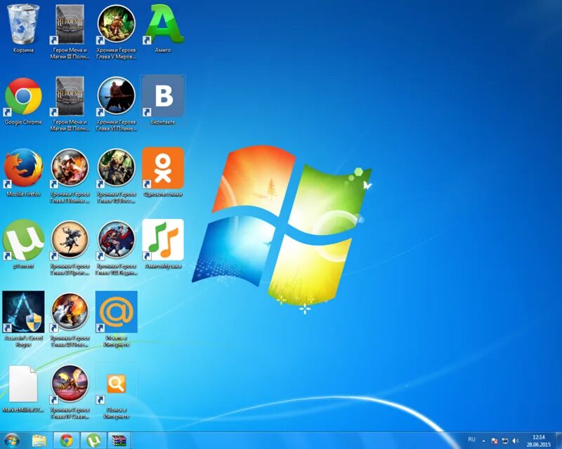562x449 pixels.
Task: Open Windows Explorer from the taskbar
Action: click(39, 441)
